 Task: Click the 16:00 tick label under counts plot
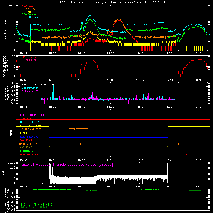click(110, 54)
